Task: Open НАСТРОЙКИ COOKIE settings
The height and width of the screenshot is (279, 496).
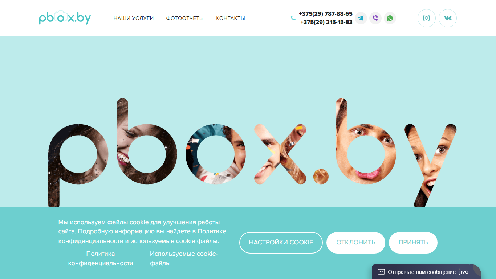Action: (x=281, y=243)
